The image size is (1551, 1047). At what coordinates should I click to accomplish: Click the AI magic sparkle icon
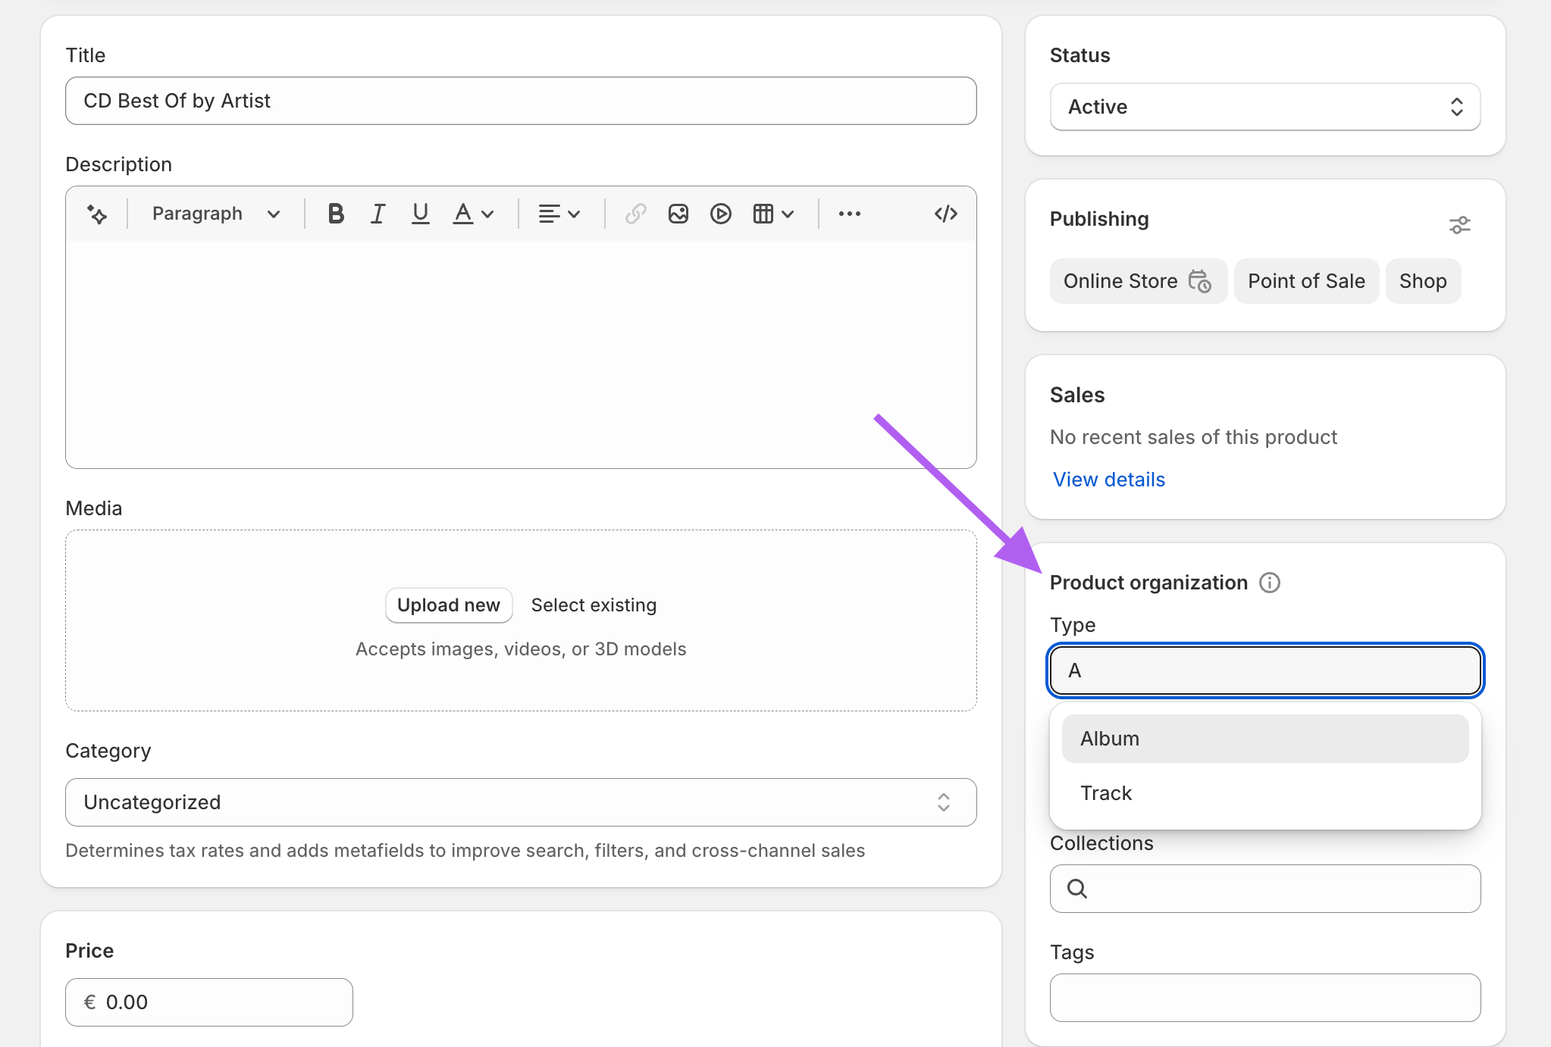click(97, 214)
